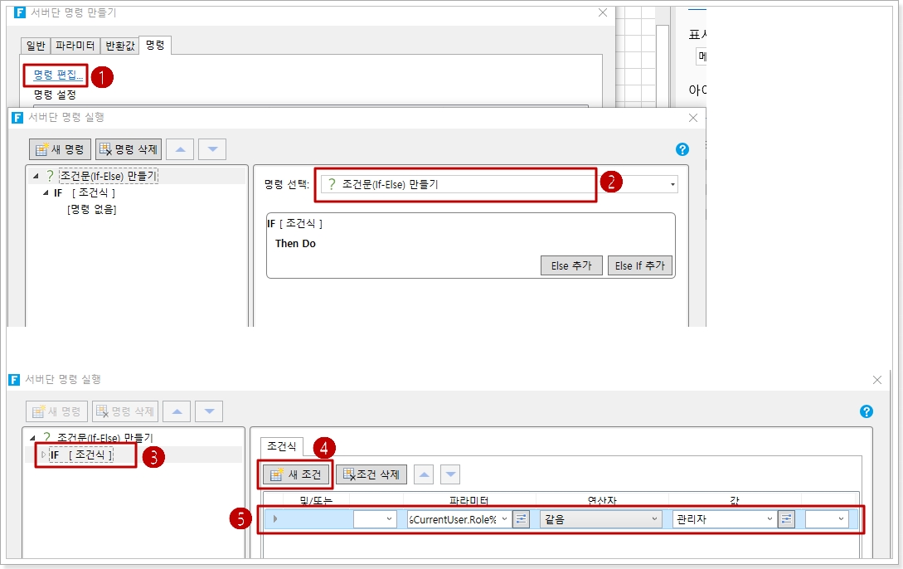Click the settings icon beside the %CurrentUser.Role% parameter field
The image size is (903, 569).
pyautogui.click(x=521, y=519)
